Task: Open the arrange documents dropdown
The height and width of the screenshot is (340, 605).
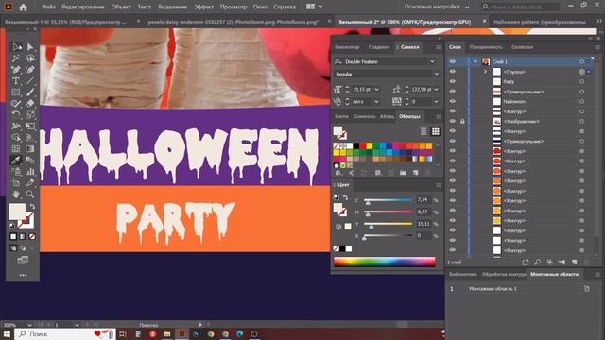Action: click(315, 7)
